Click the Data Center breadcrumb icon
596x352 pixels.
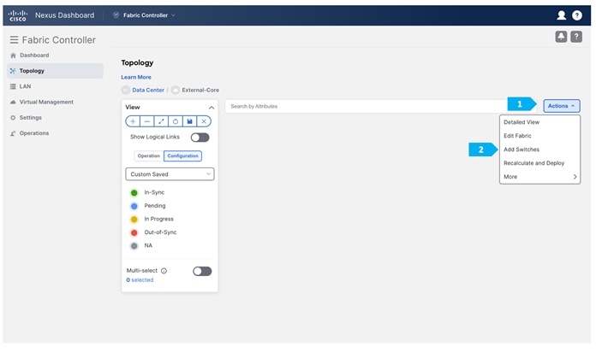(x=125, y=91)
